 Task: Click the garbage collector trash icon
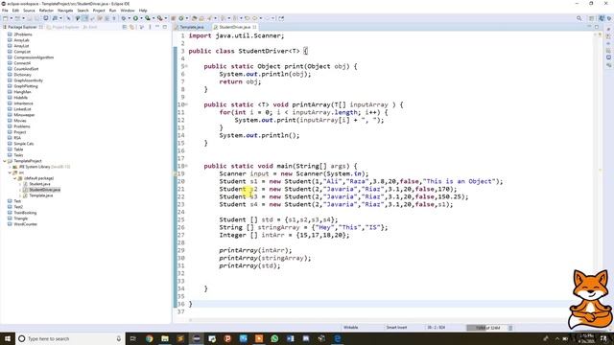click(510, 328)
